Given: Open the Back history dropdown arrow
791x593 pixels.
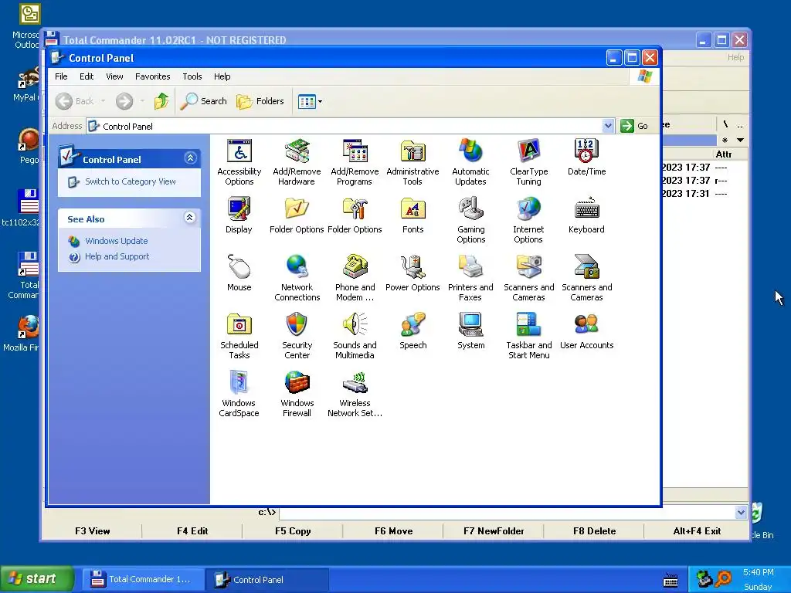Looking at the screenshot, I should pos(103,101).
